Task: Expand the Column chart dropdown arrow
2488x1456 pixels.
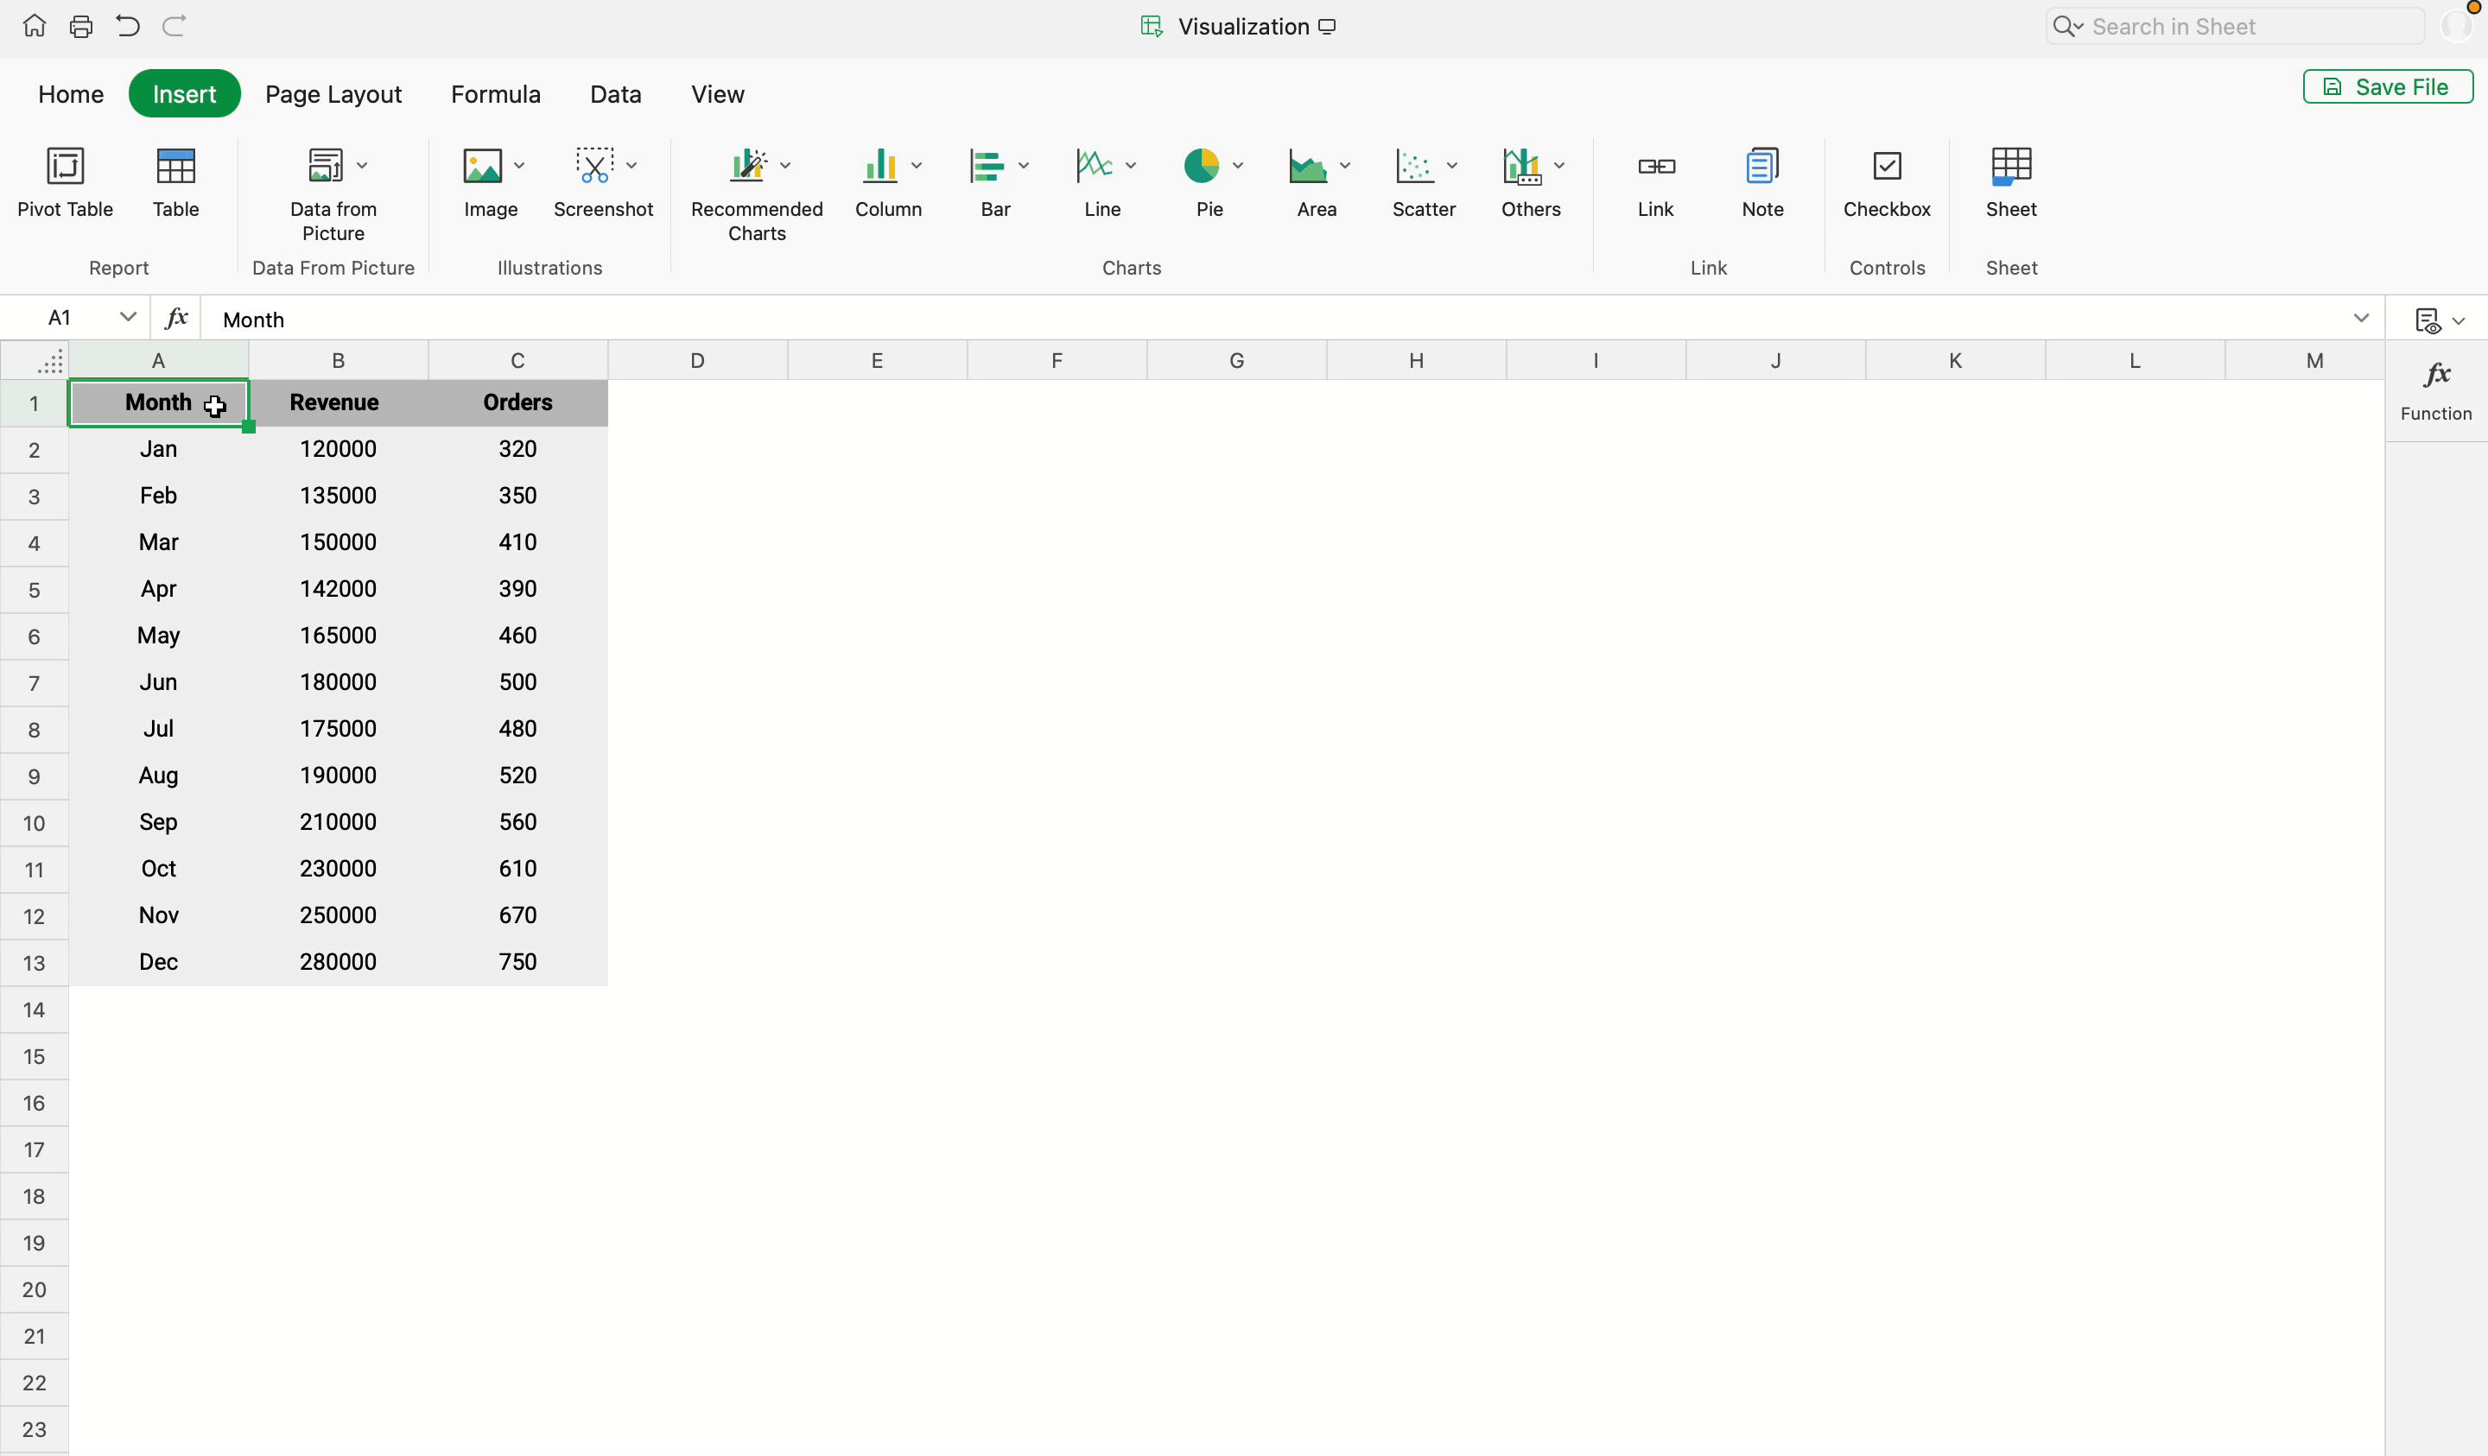Action: tap(917, 166)
